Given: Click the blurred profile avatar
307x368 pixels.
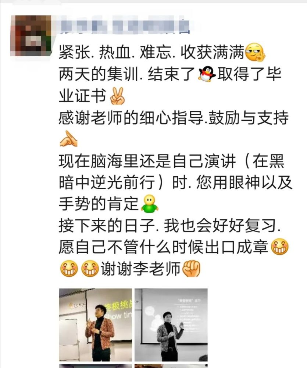Looking at the screenshot, I should [x=31, y=36].
